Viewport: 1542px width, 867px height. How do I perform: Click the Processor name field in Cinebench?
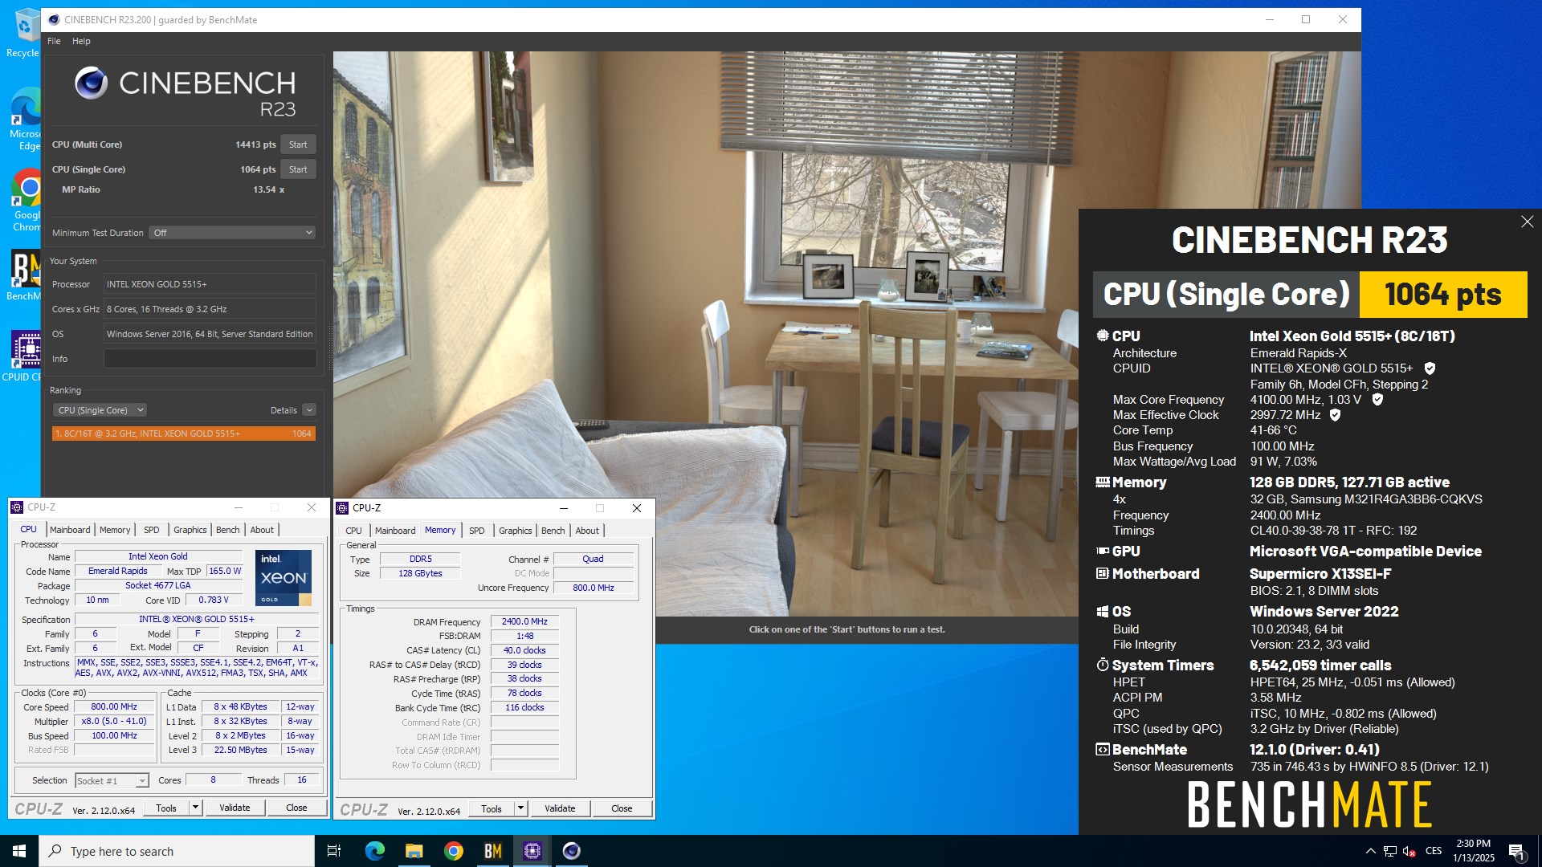coord(210,284)
